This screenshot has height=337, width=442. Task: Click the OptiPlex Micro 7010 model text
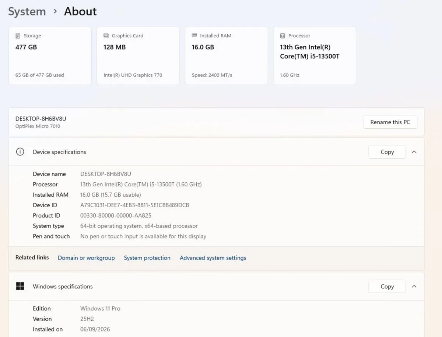coord(38,126)
